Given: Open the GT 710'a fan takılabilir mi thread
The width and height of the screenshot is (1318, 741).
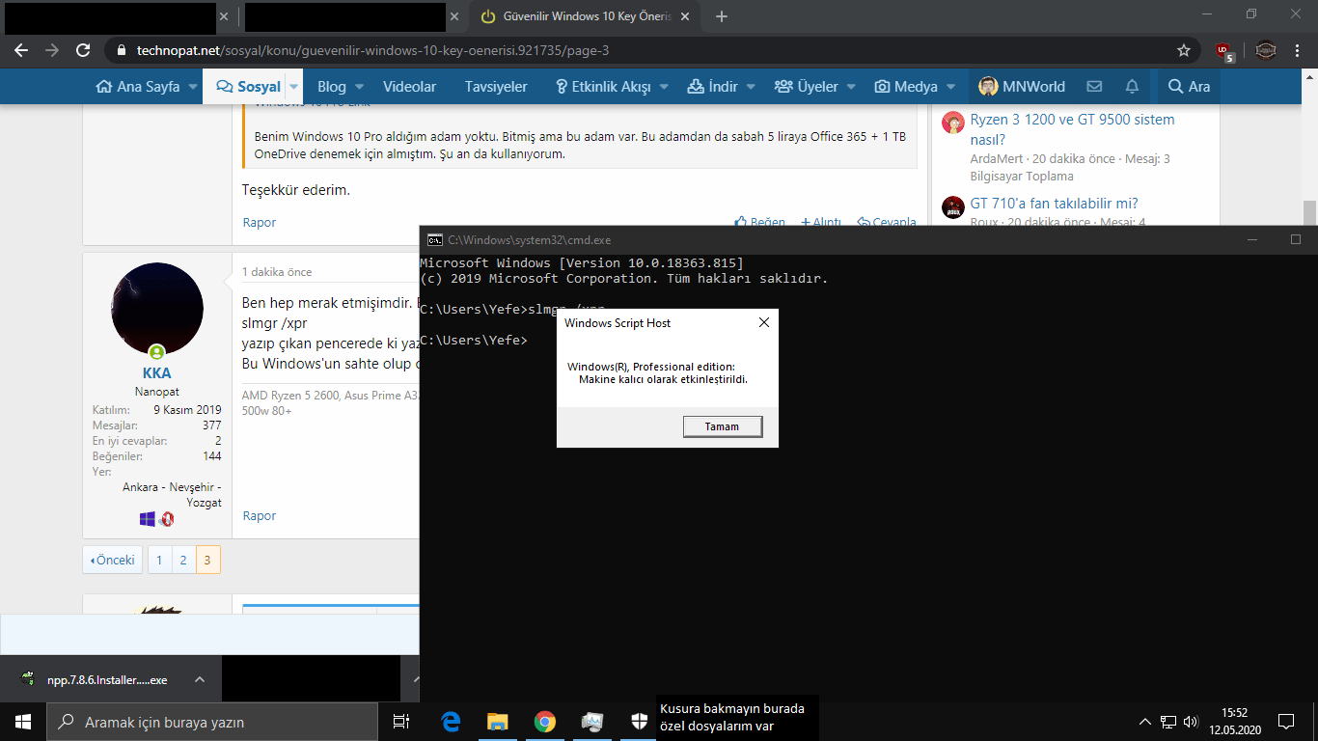Looking at the screenshot, I should 1054,203.
